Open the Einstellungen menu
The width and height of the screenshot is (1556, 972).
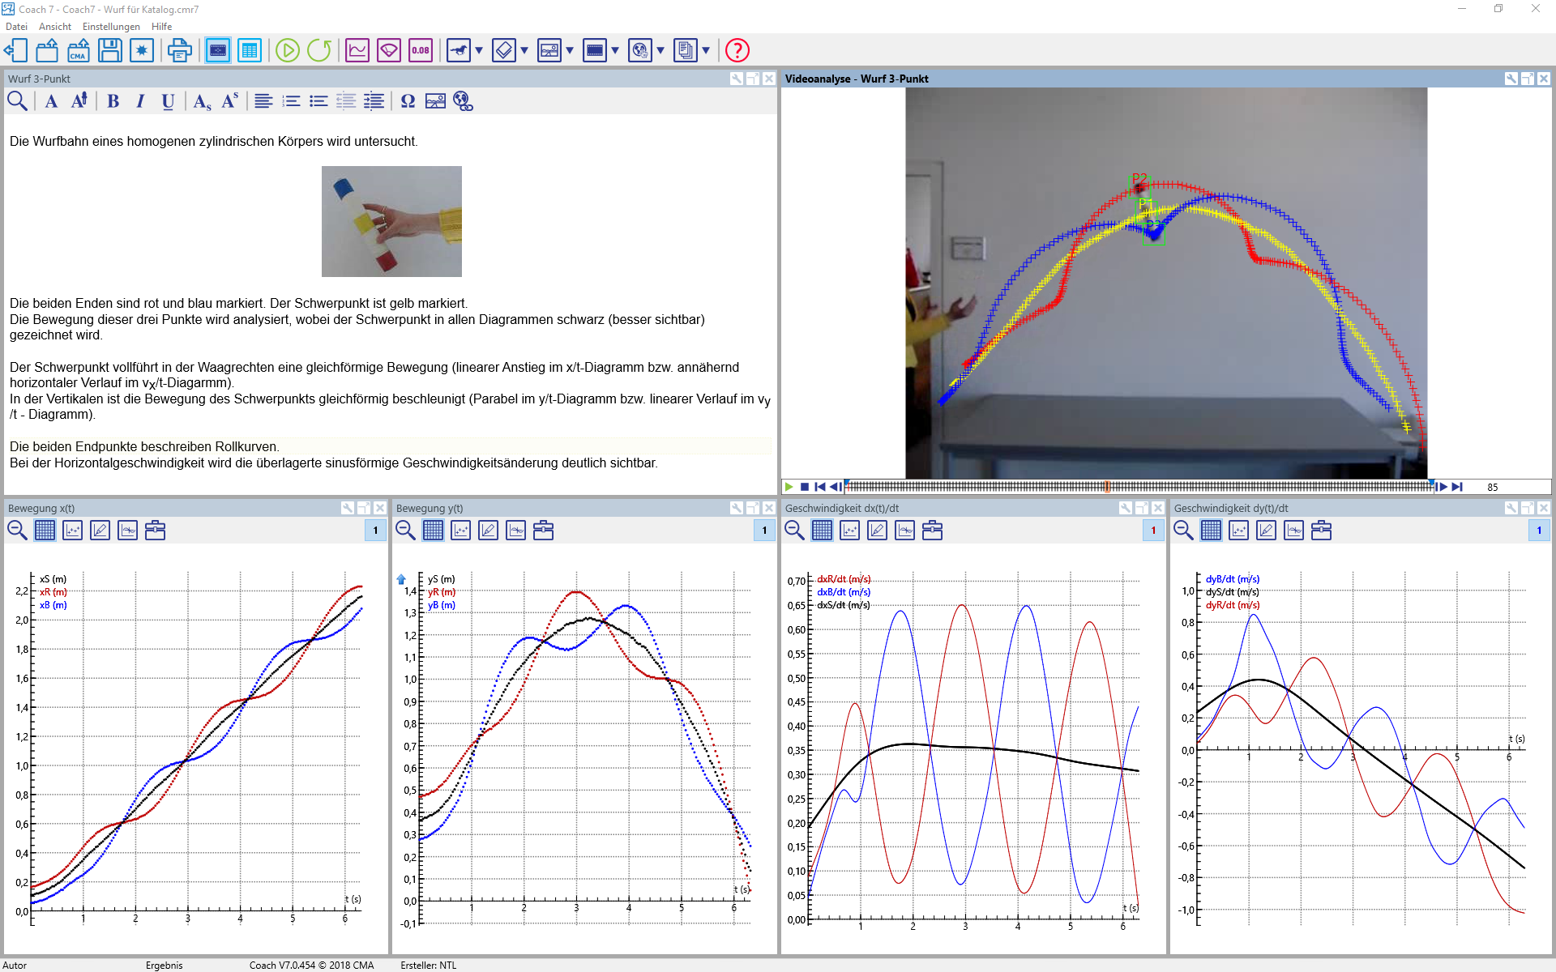click(x=111, y=27)
